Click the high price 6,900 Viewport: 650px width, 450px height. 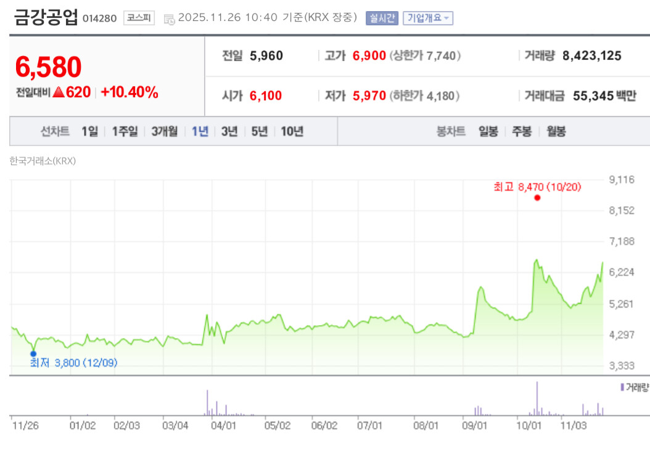[x=369, y=56]
